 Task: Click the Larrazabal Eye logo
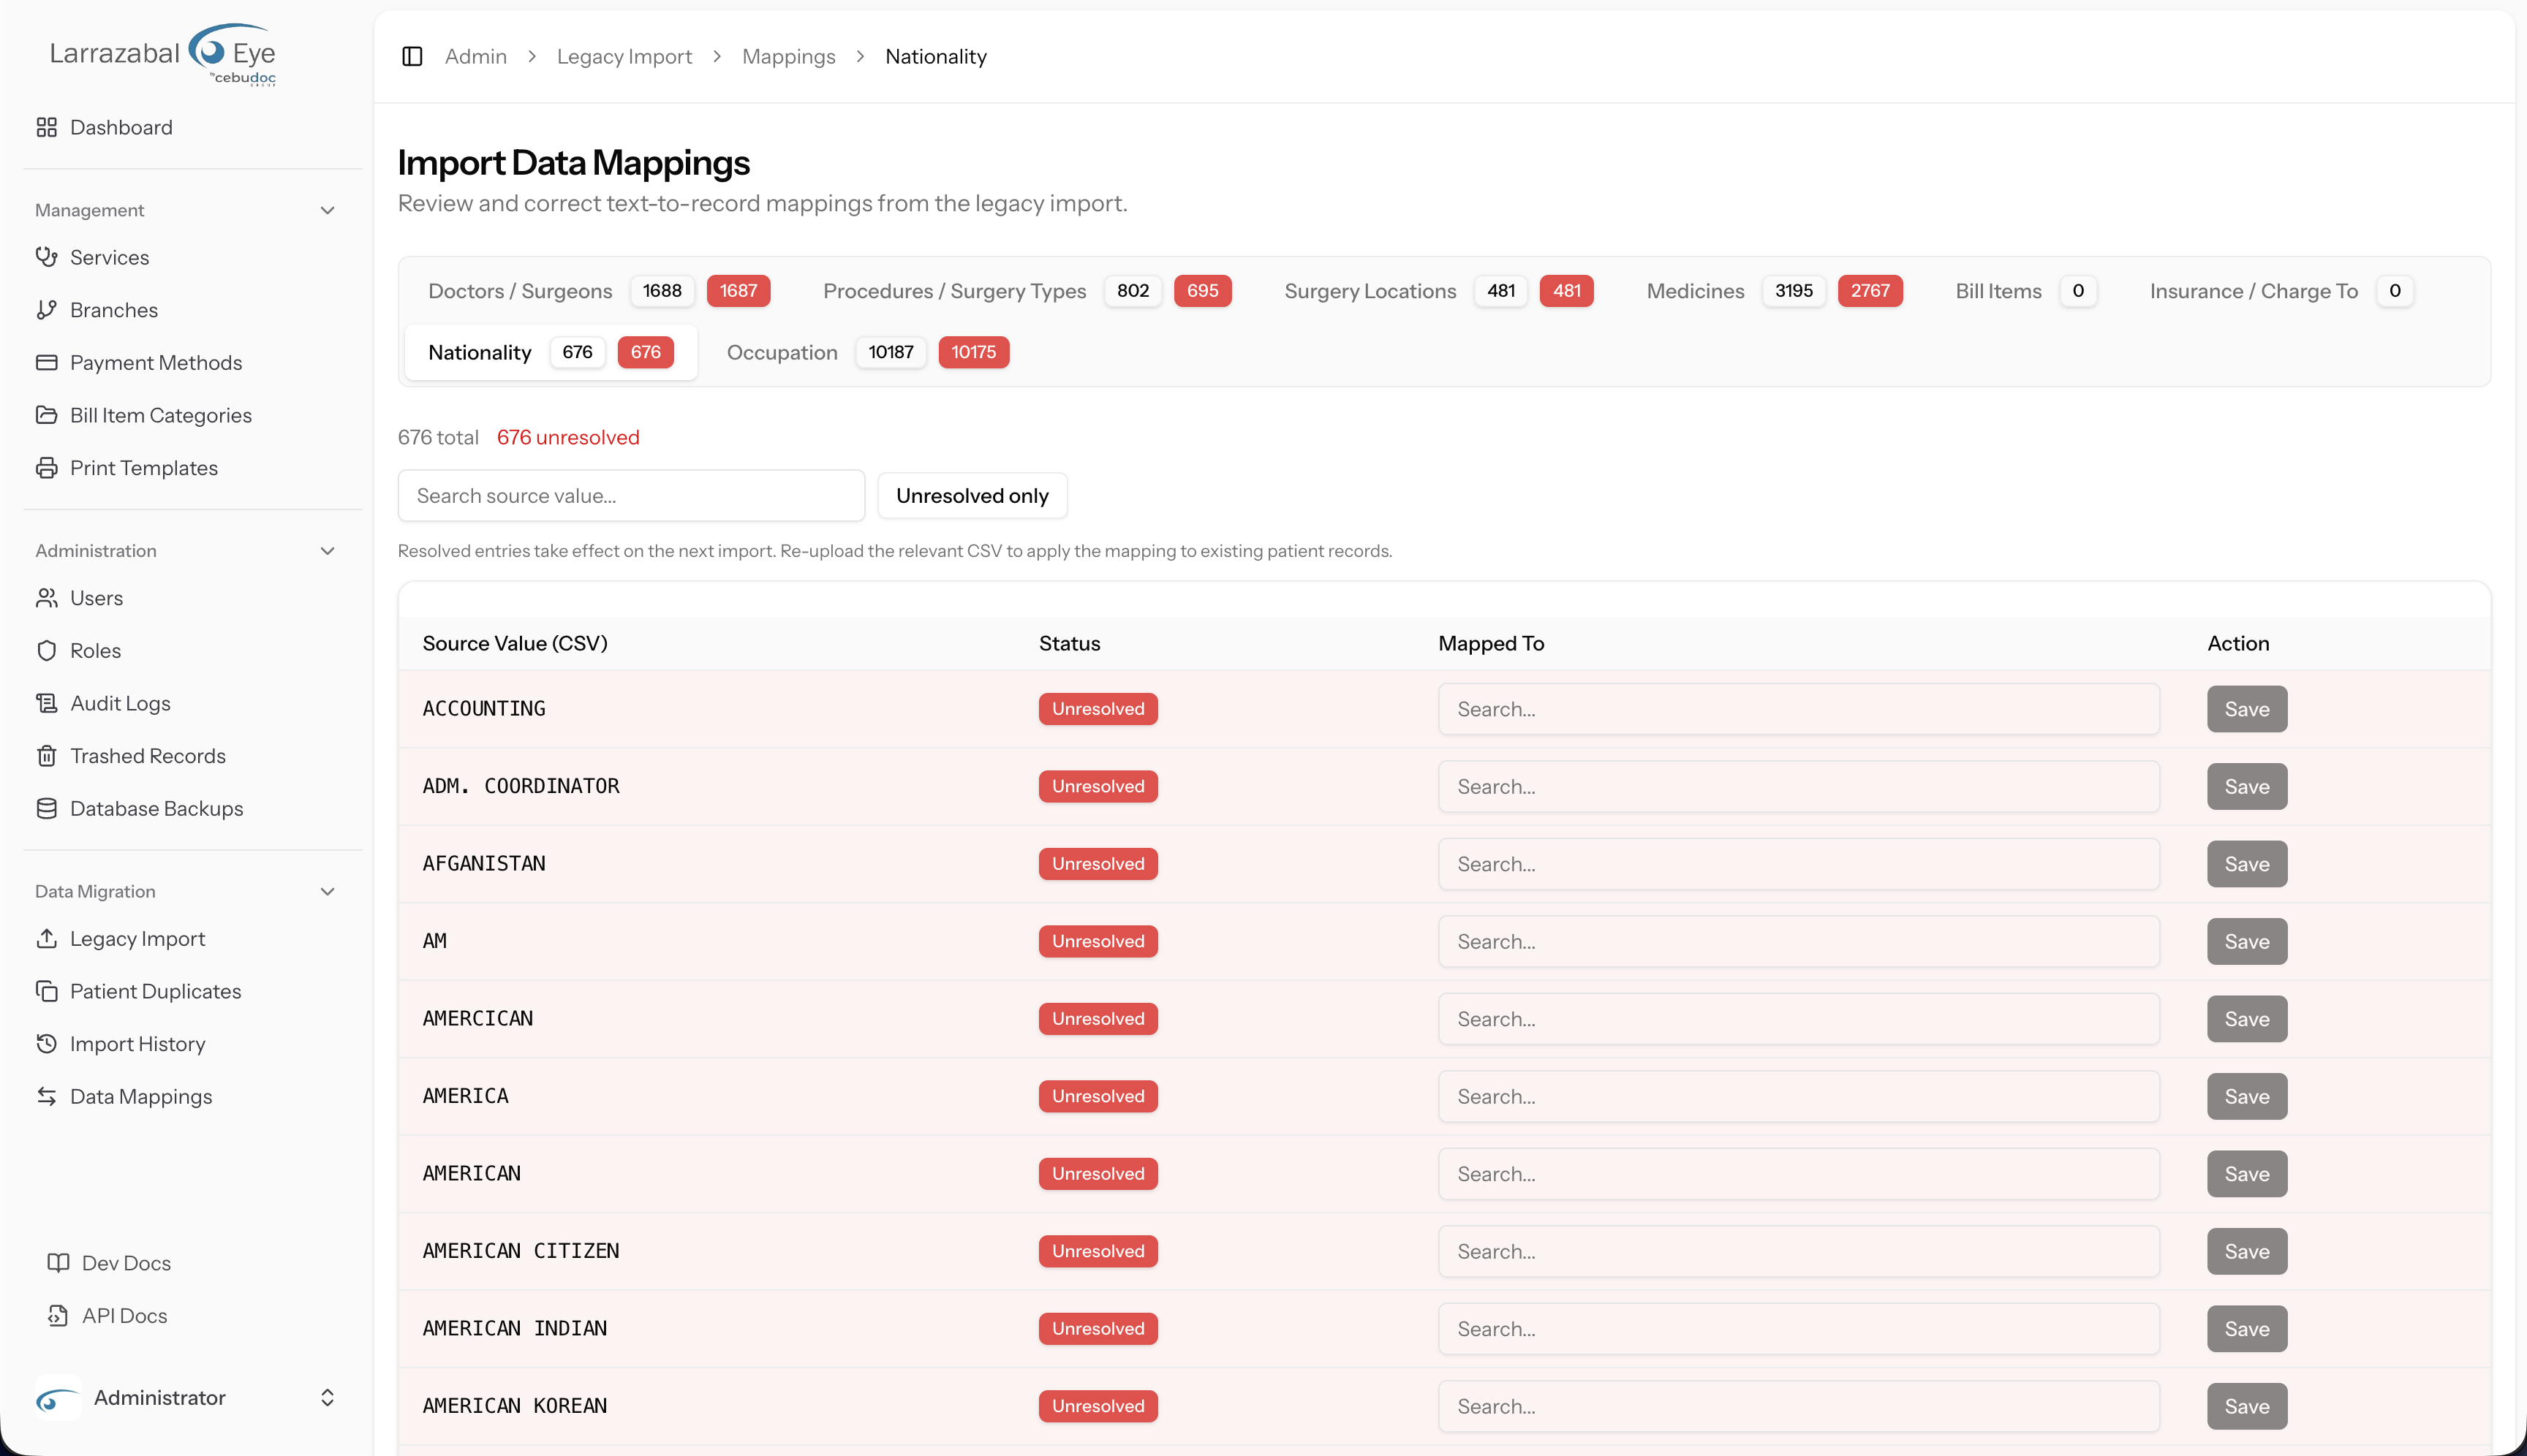pos(163,55)
